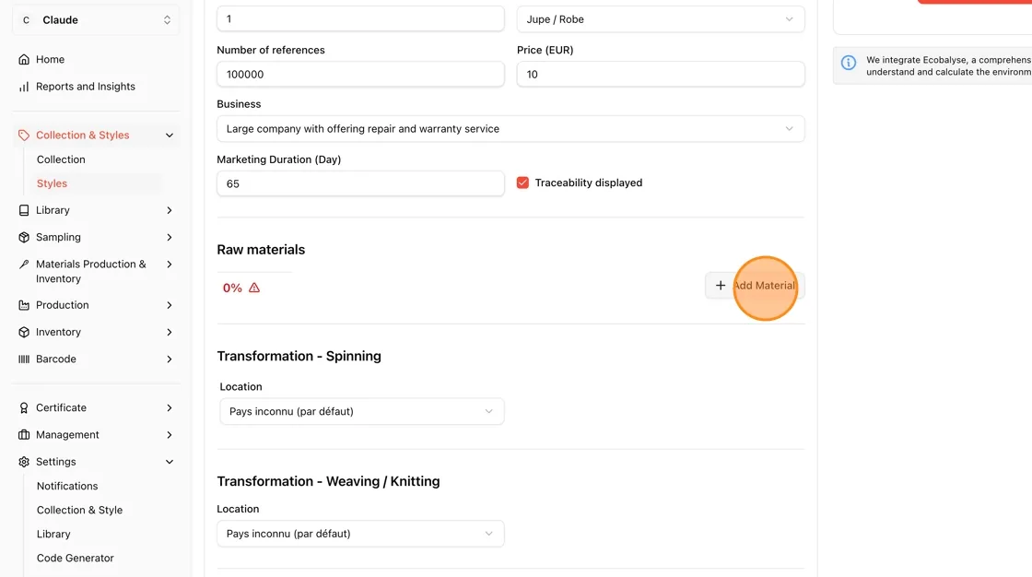The height and width of the screenshot is (577, 1032).
Task: Expand the Inventory section chevron
Action: pos(170,332)
